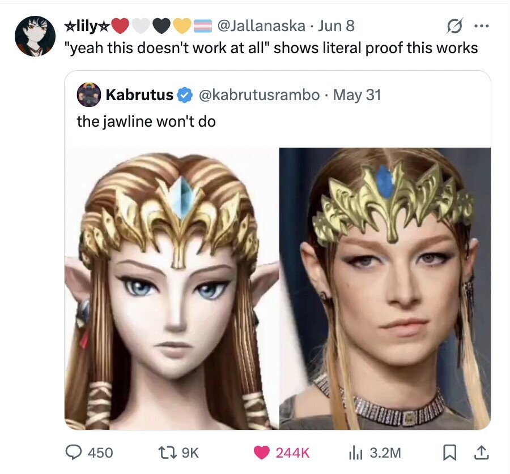510x474 pixels.
Task: Toggle the bookmark icon on the post
Action: point(449,453)
